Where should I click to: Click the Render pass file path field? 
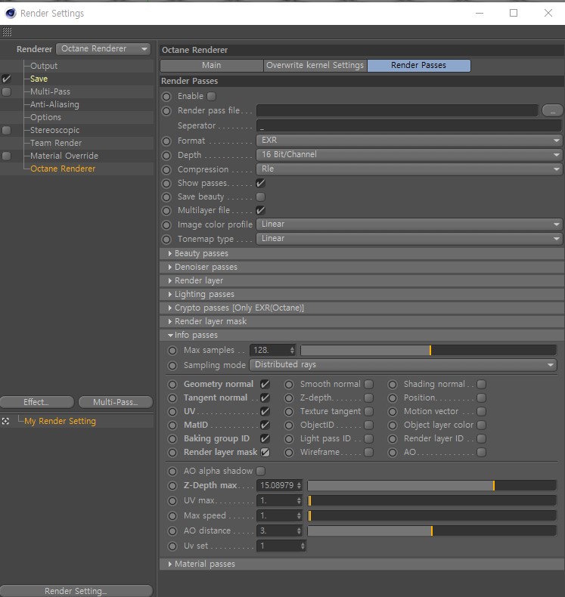click(397, 111)
